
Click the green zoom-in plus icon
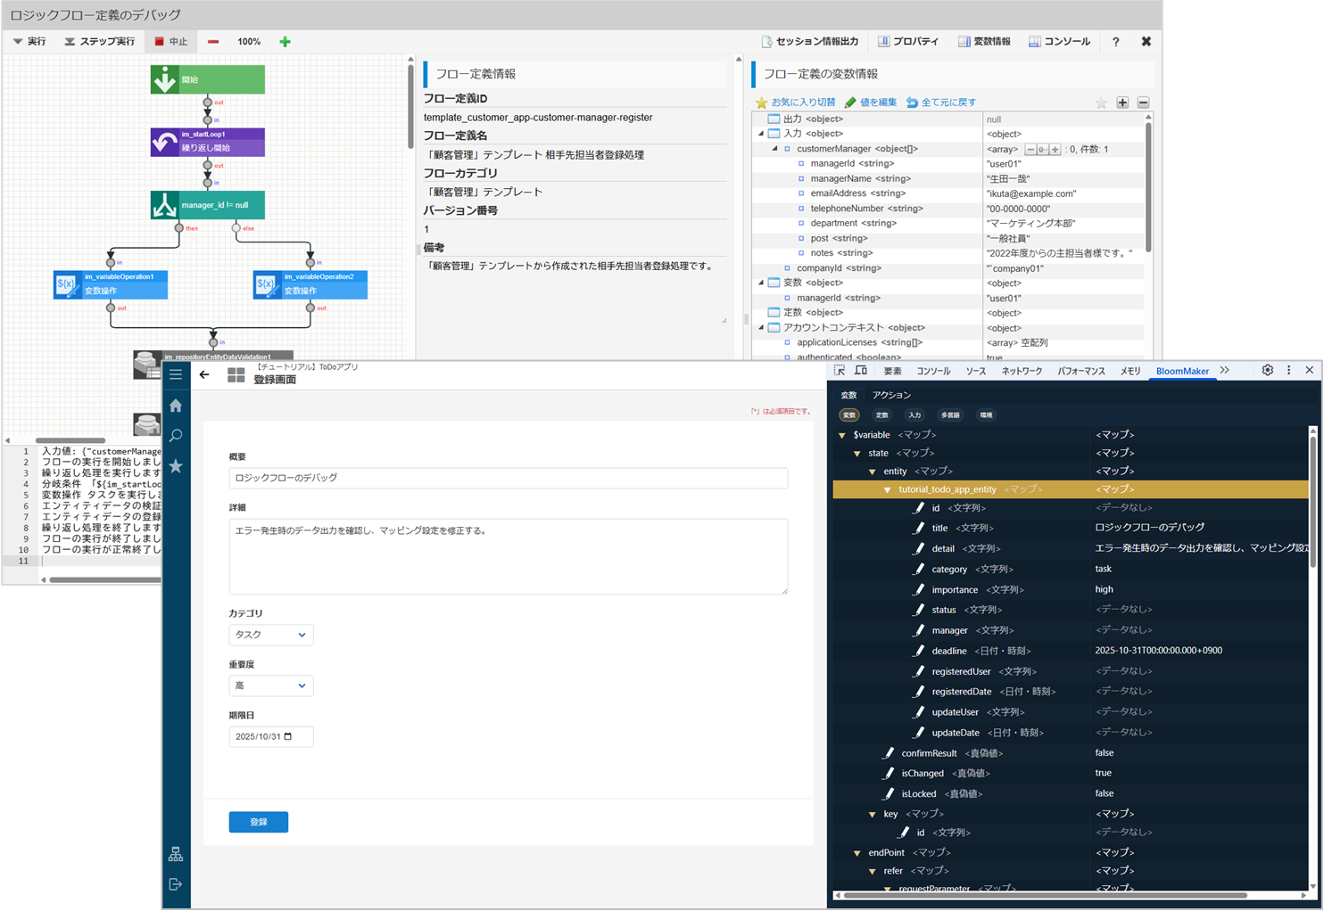(285, 42)
